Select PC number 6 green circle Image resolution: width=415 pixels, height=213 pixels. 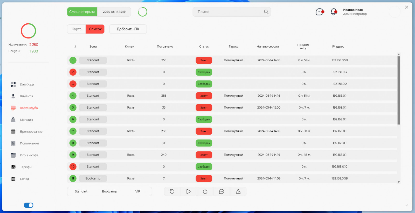pos(73,119)
